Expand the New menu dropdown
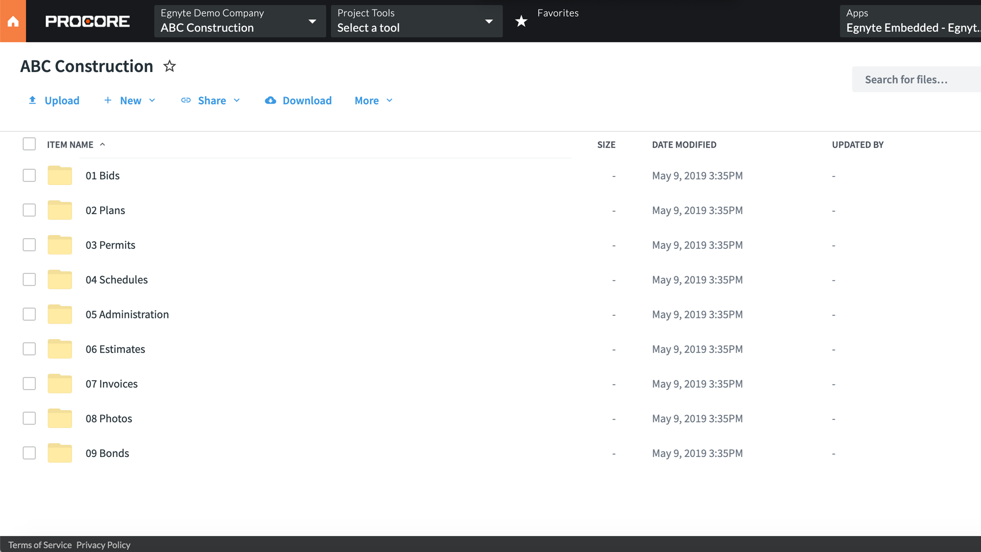Image resolution: width=981 pixels, height=552 pixels. click(152, 100)
